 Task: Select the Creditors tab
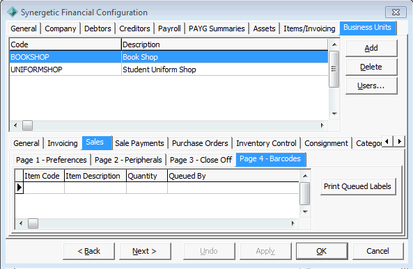point(134,28)
